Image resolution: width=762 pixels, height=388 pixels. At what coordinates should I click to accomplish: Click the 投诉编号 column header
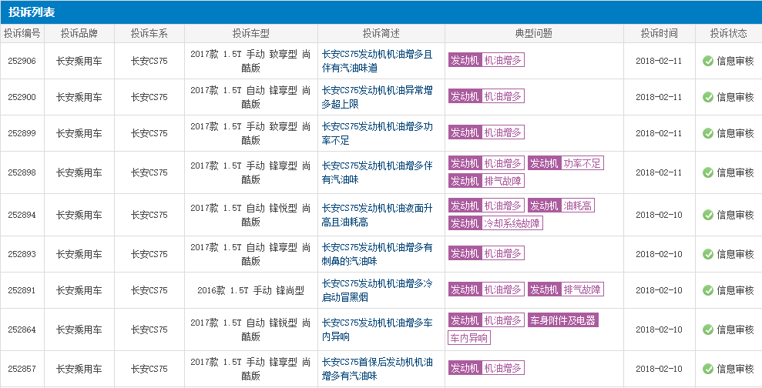(22, 34)
